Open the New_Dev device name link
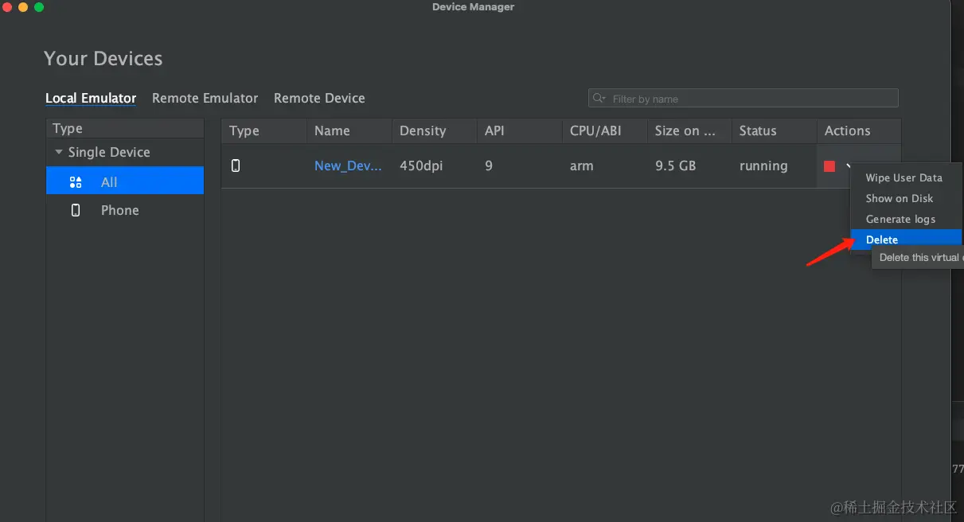Viewport: 964px width, 522px height. click(348, 166)
